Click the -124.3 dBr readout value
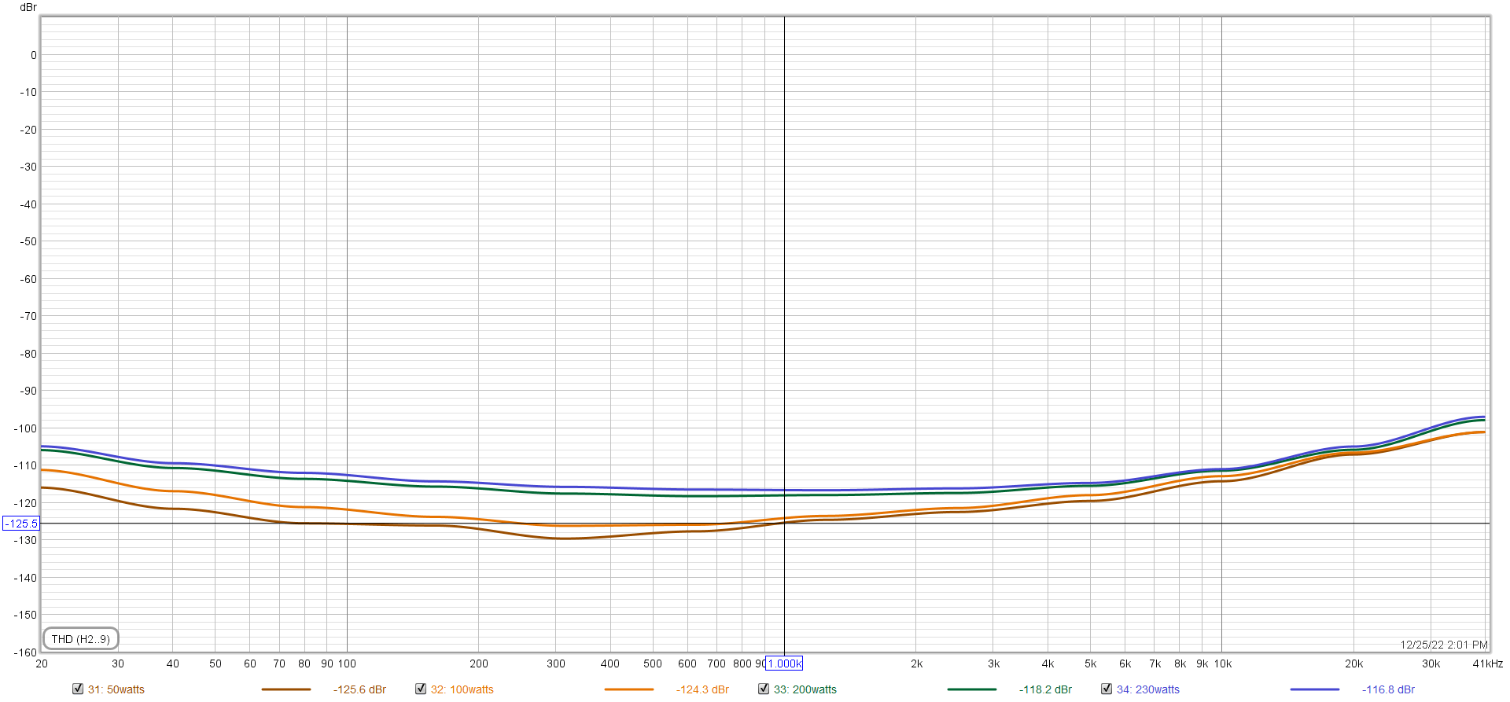This screenshot has width=1510, height=702. pos(703,689)
